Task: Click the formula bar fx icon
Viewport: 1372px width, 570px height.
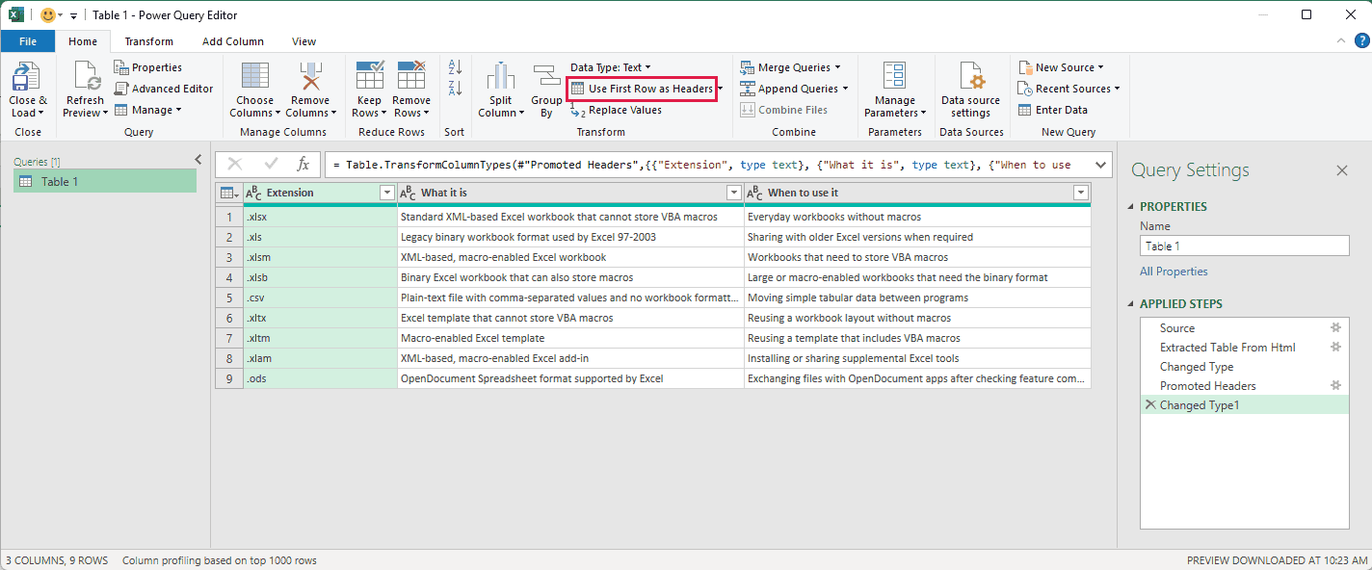Action: (303, 165)
